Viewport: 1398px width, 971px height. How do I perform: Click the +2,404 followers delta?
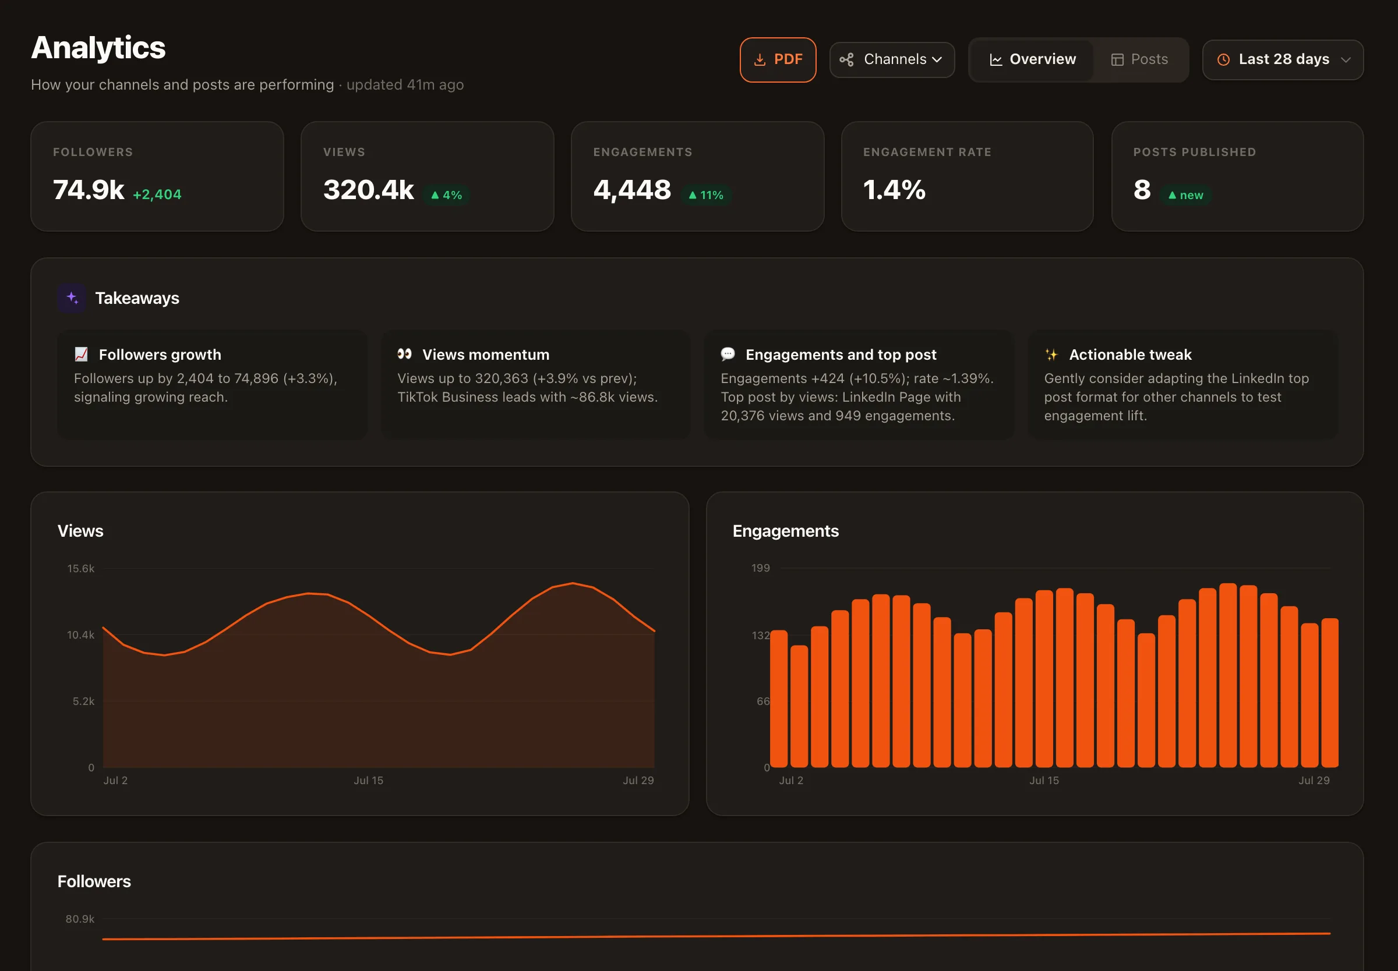click(x=157, y=194)
